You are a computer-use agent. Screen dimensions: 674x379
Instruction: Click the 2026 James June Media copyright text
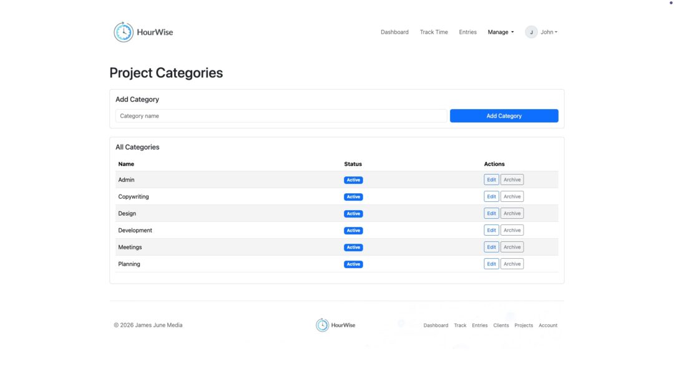pyautogui.click(x=148, y=325)
